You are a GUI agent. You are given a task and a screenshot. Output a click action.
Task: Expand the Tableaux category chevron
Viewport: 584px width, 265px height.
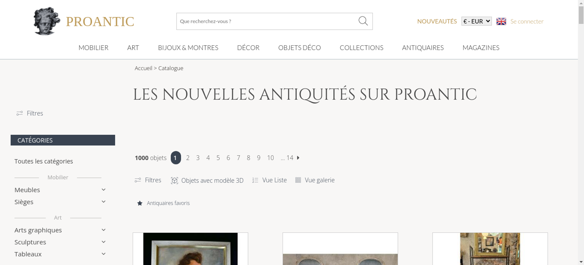[x=103, y=254]
